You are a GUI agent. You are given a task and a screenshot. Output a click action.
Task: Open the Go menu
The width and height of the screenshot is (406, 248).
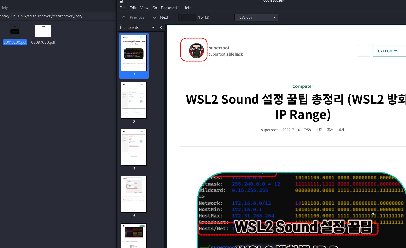(155, 8)
